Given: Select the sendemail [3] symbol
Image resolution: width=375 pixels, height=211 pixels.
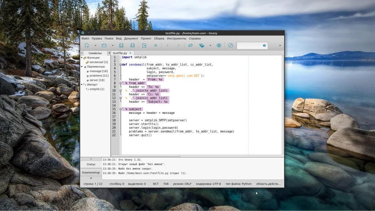Looking at the screenshot, I should [x=99, y=62].
